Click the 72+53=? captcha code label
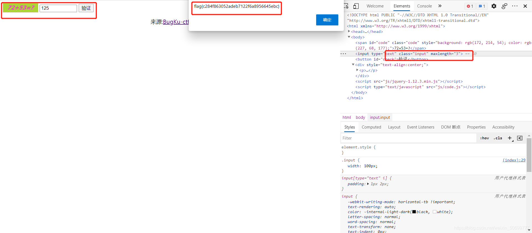This screenshot has height=233, width=532. pos(21,8)
